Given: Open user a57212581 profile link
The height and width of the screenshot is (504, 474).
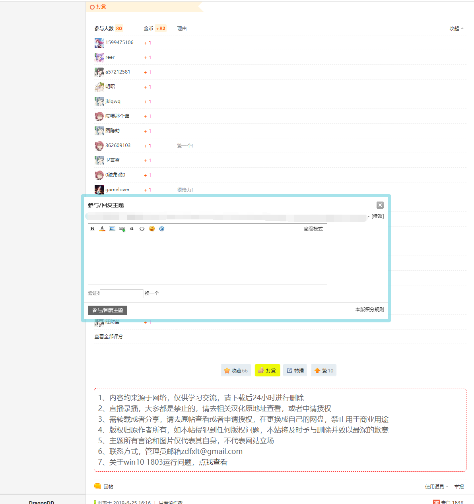Looking at the screenshot, I should (118, 72).
